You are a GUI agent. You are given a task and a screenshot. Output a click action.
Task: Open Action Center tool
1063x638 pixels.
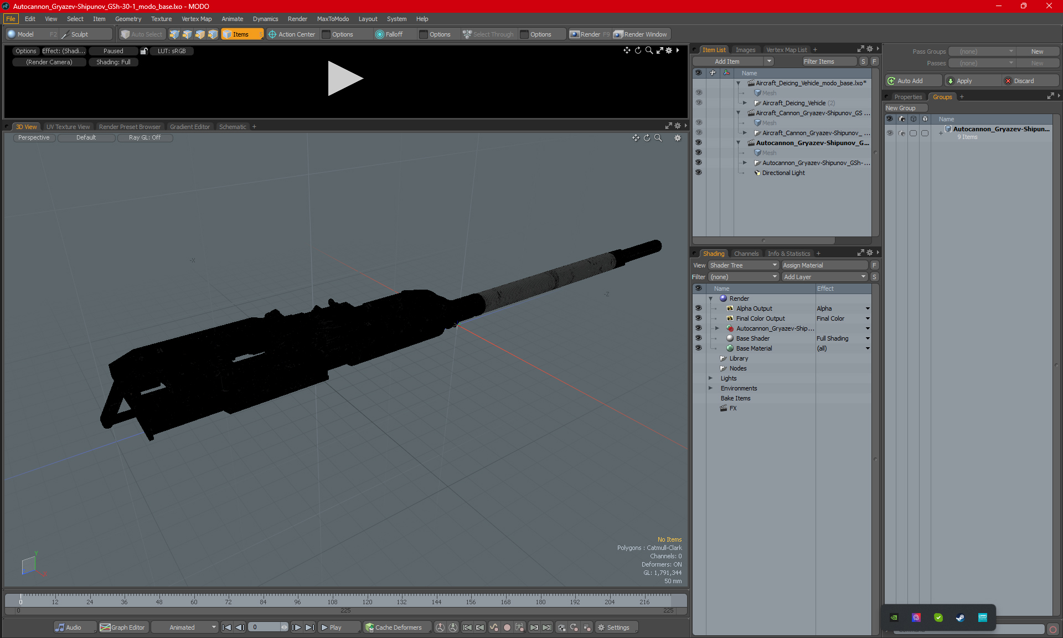click(x=291, y=34)
